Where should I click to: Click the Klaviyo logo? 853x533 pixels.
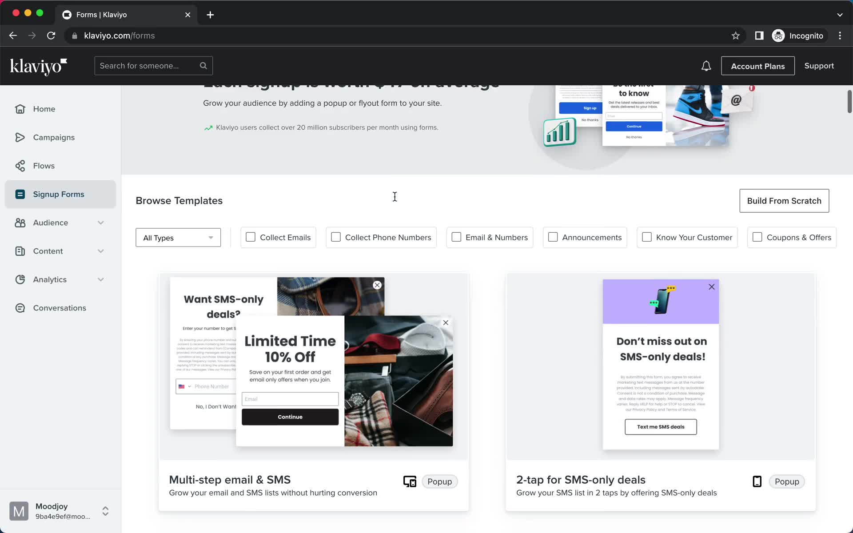coord(39,66)
